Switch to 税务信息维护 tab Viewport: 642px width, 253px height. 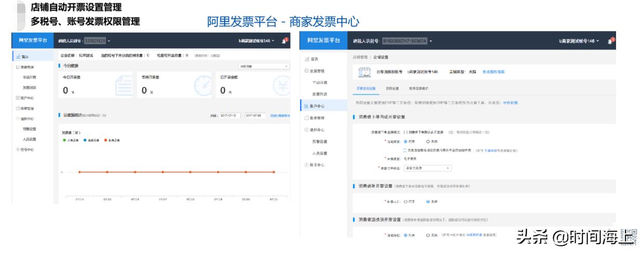(x=418, y=89)
